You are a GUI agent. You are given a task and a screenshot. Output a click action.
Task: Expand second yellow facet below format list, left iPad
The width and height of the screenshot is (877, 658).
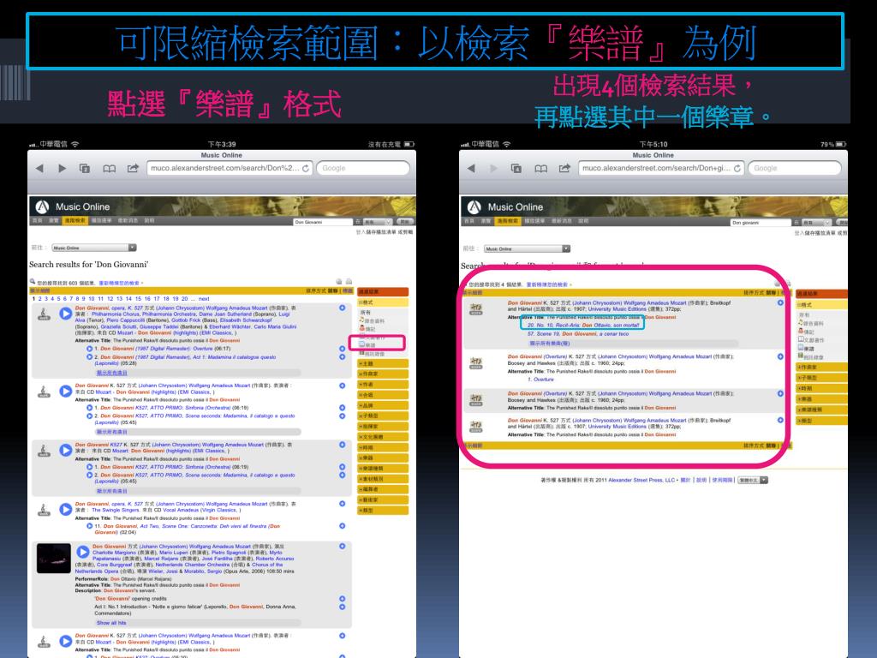tap(383, 374)
